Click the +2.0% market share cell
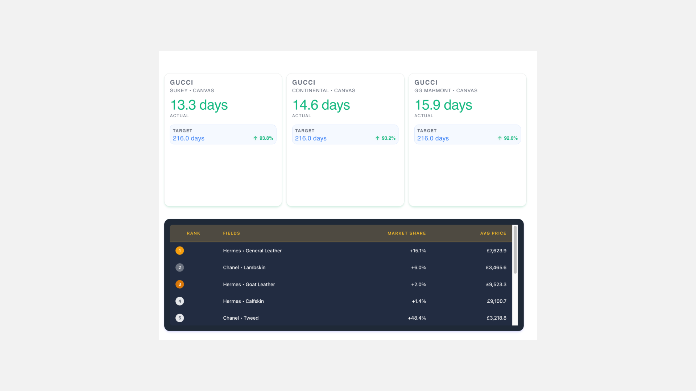696x391 pixels. (x=418, y=284)
